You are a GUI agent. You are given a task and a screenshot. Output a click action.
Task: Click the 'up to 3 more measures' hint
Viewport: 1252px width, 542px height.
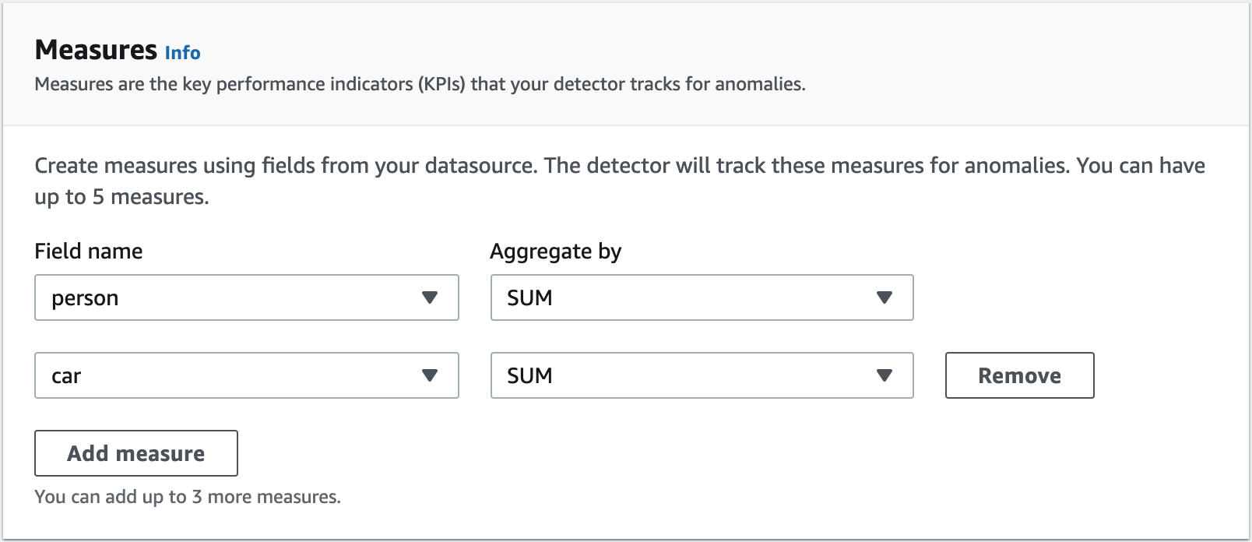coord(188,497)
